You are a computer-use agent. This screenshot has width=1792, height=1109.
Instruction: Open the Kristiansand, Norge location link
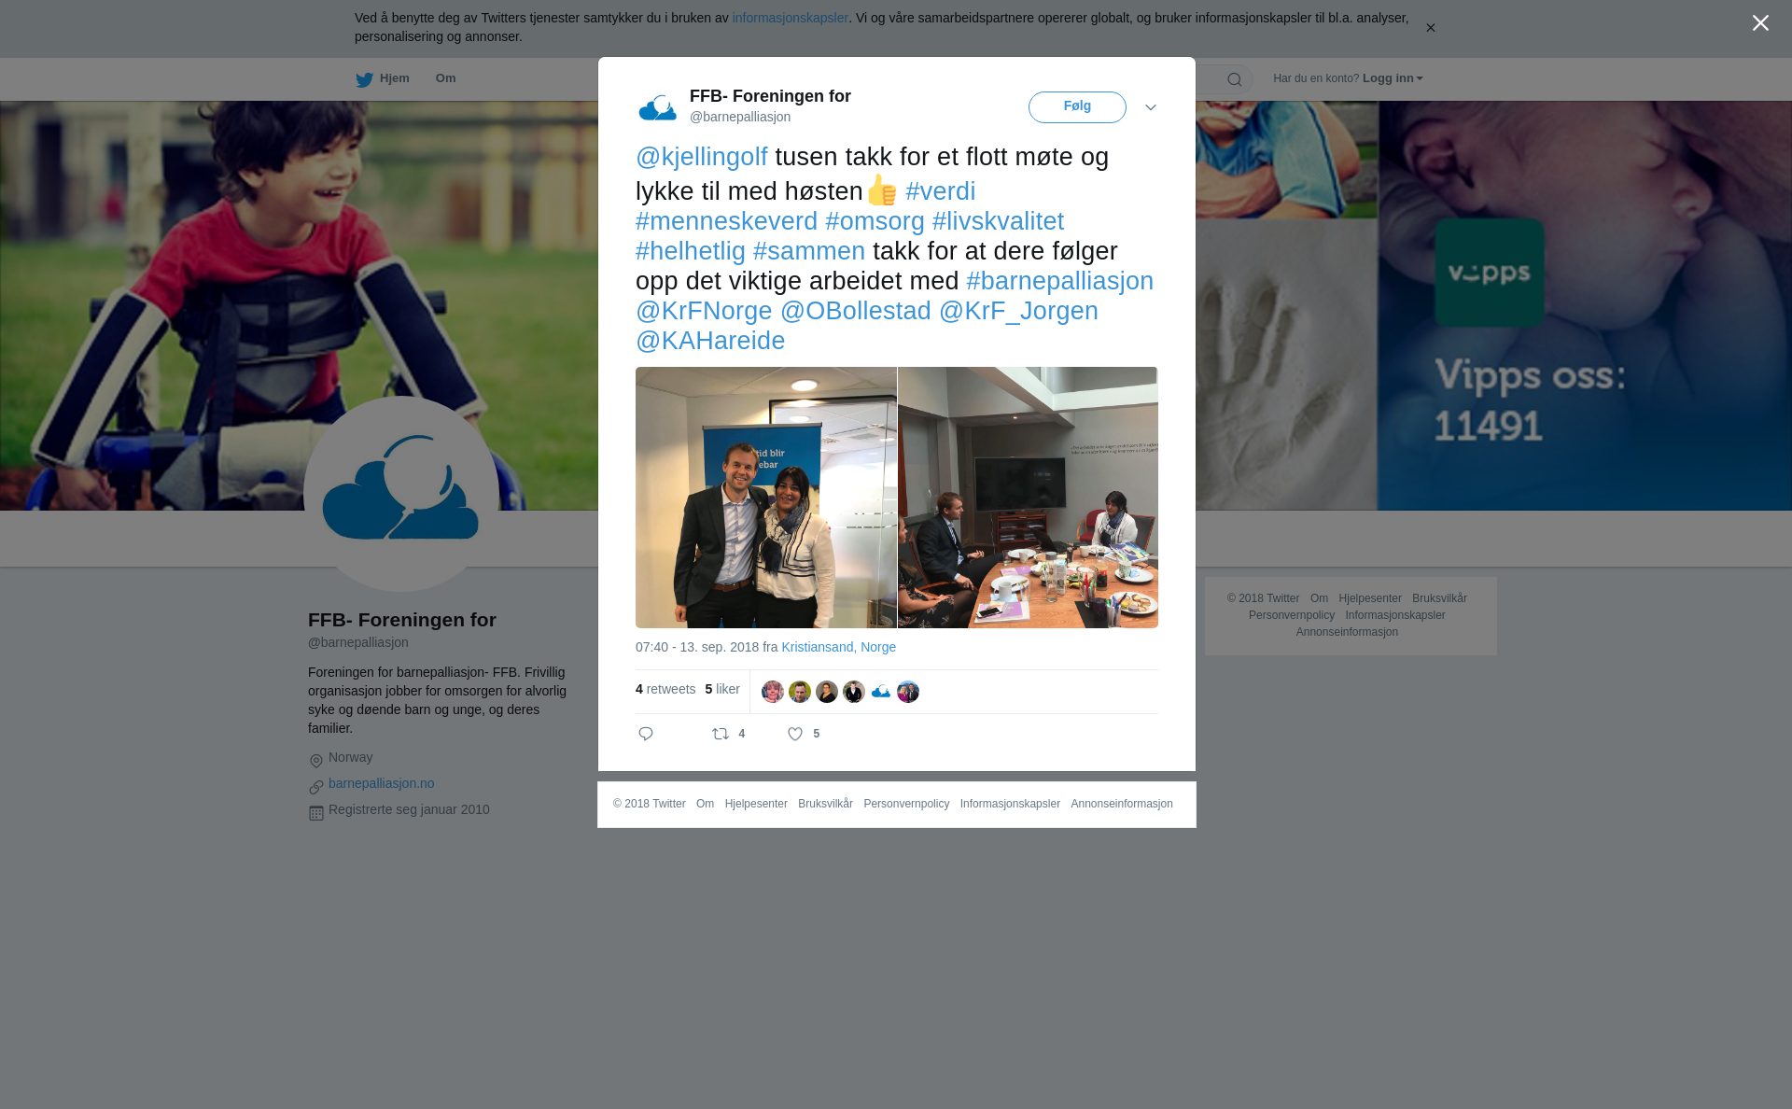(x=838, y=647)
